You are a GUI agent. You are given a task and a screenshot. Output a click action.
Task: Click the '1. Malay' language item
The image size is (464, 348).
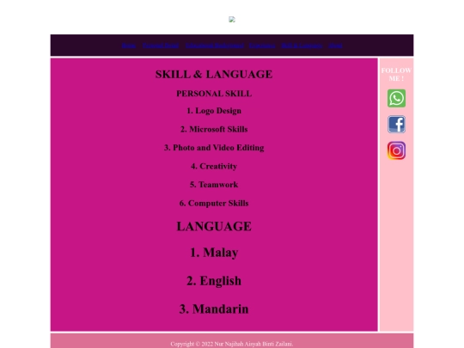point(214,253)
